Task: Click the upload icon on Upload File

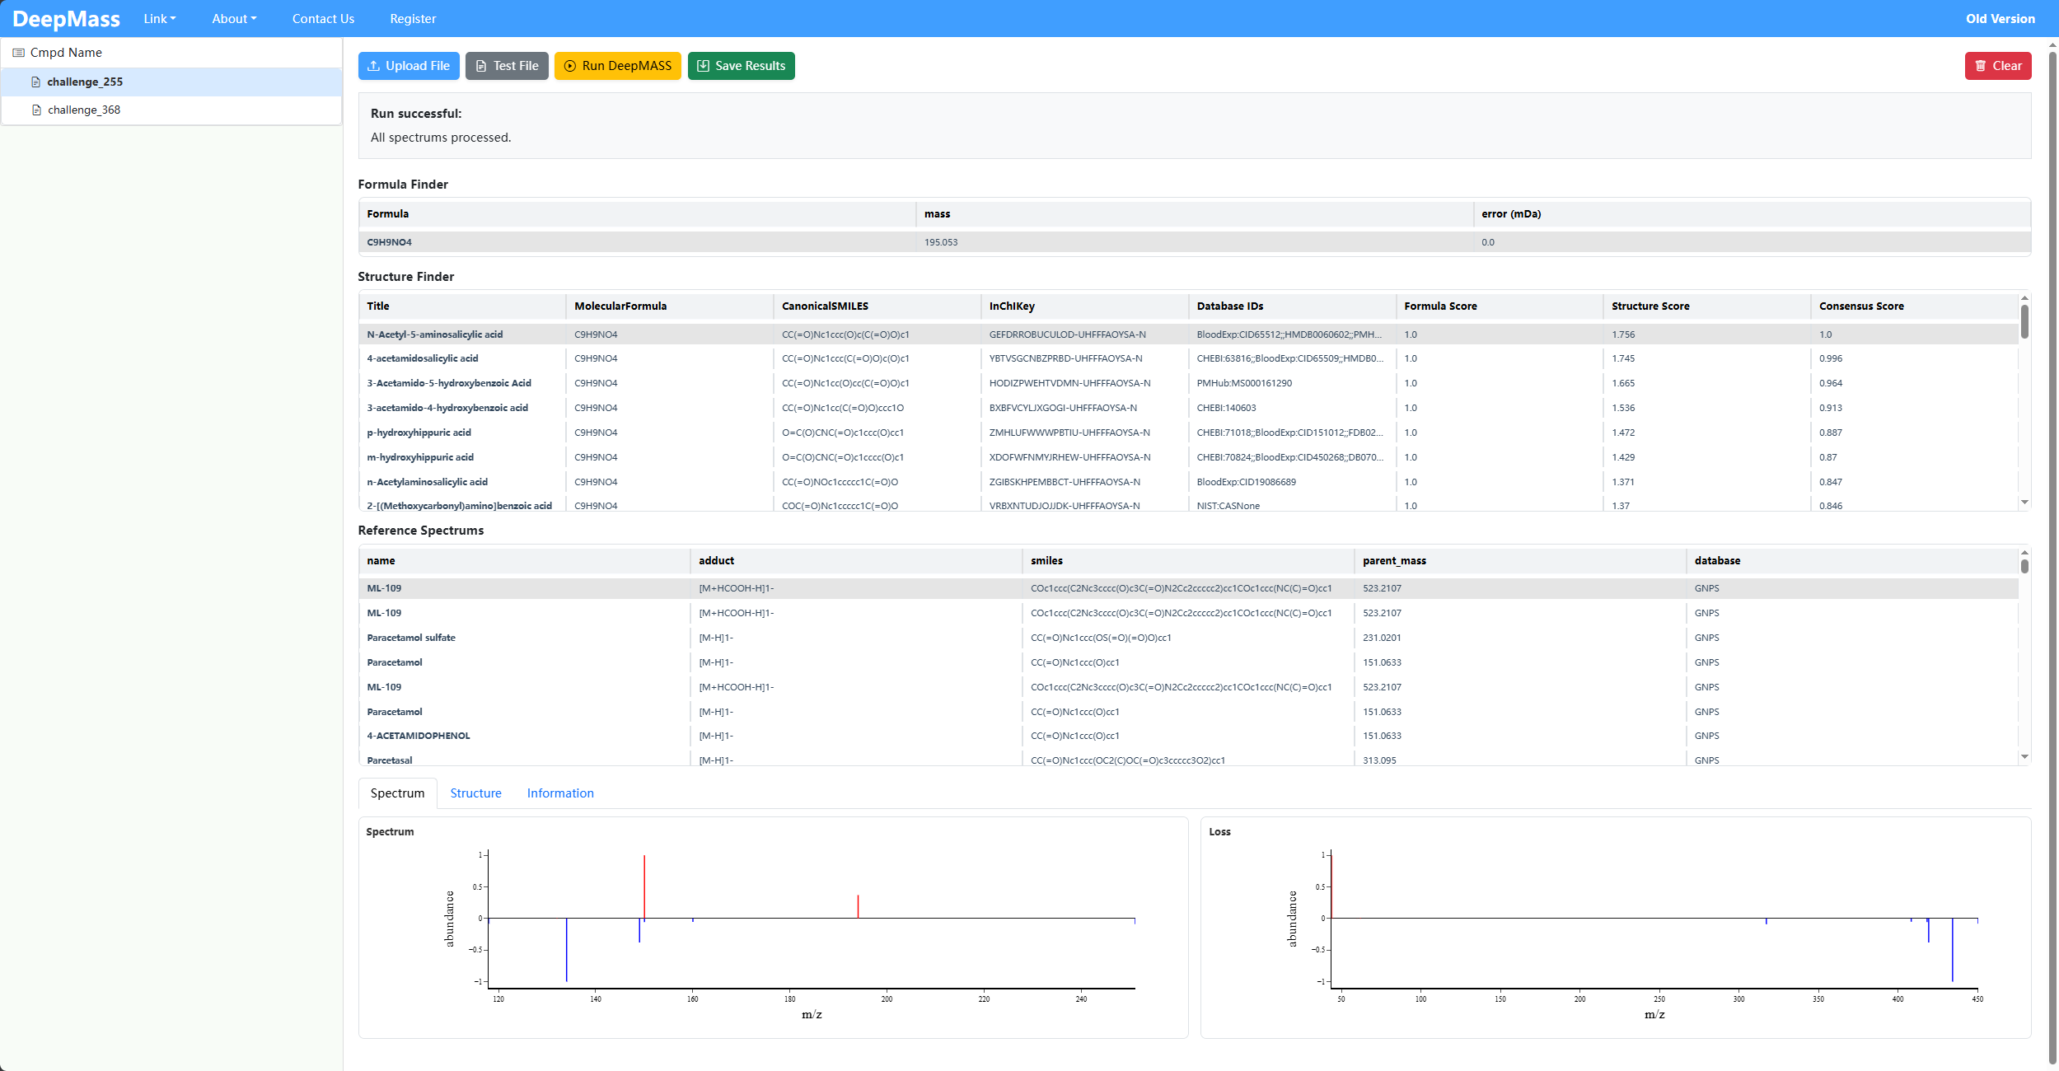Action: (x=373, y=66)
